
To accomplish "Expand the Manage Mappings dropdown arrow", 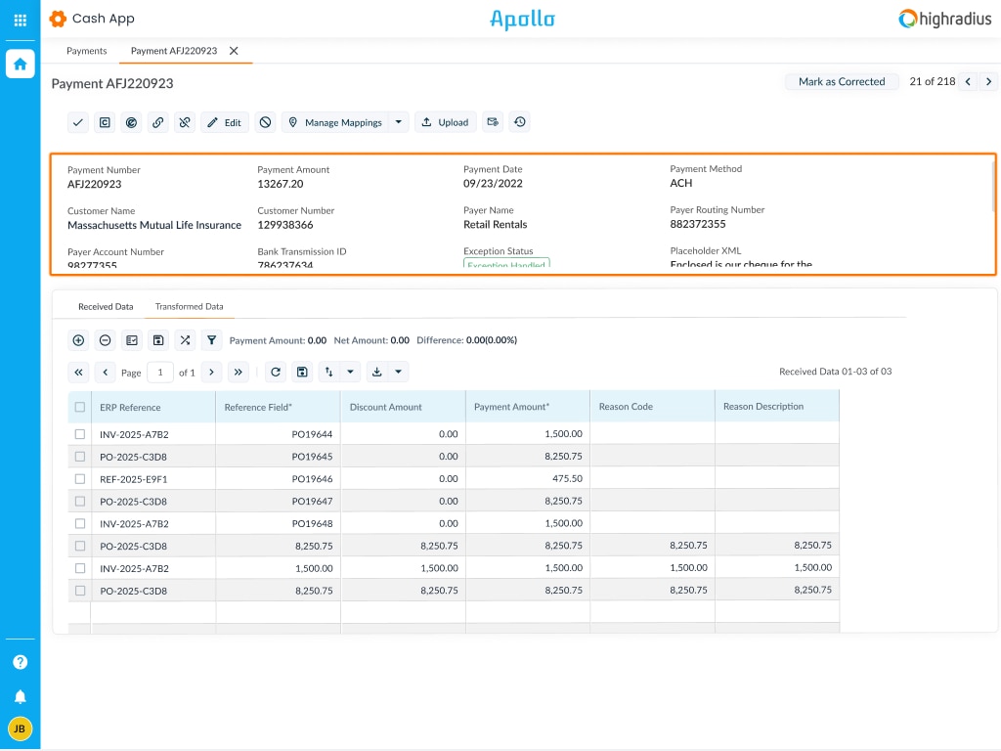I will tap(398, 122).
